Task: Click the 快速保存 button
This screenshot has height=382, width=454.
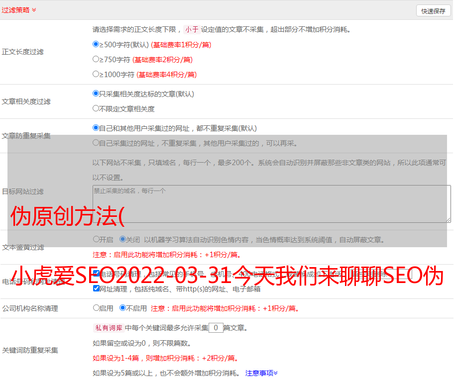Action: pyautogui.click(x=433, y=11)
